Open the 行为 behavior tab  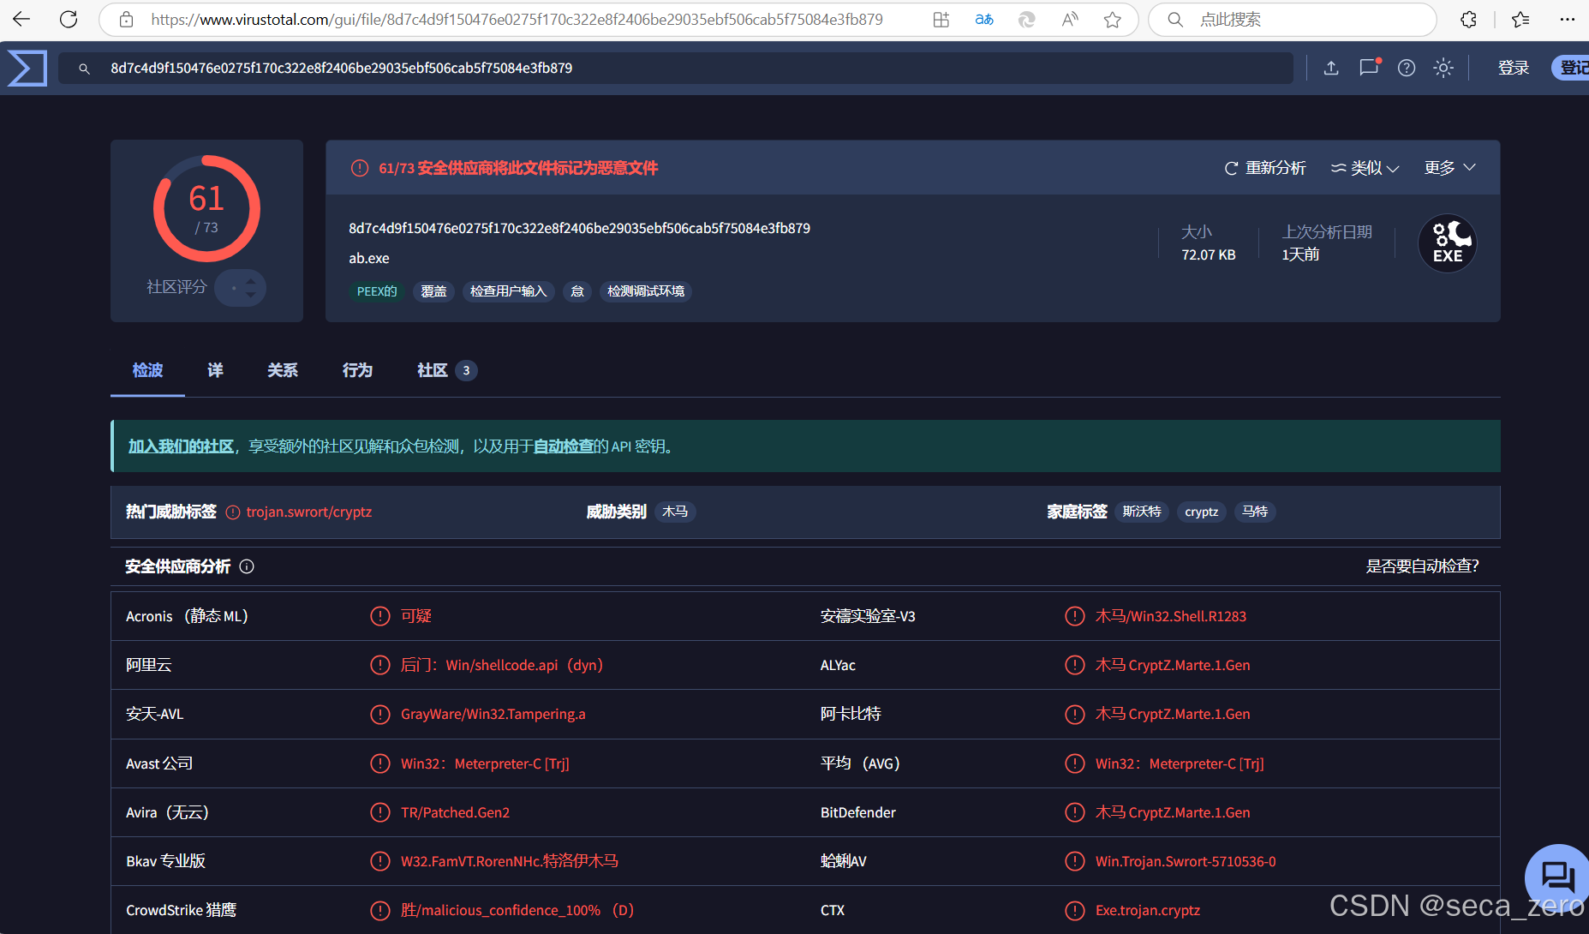[357, 370]
